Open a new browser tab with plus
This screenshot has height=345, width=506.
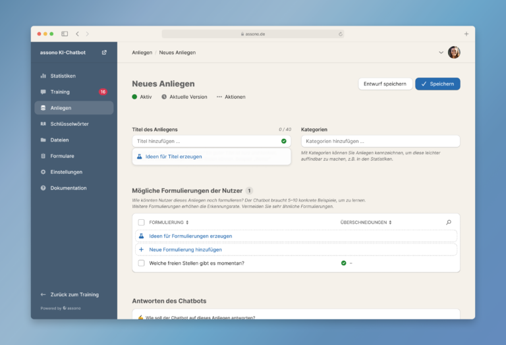tap(466, 34)
